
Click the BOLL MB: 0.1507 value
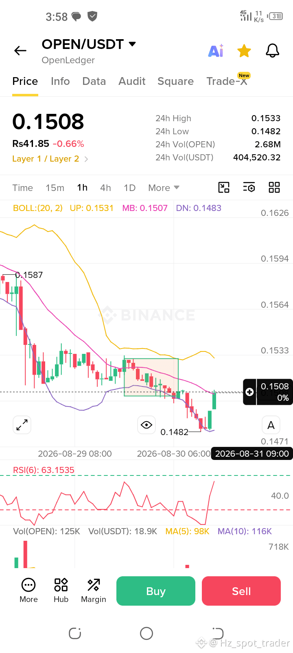point(145,208)
